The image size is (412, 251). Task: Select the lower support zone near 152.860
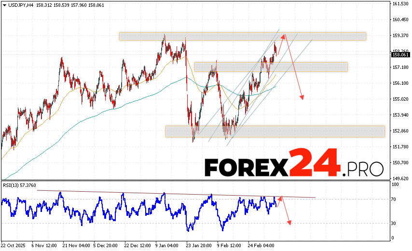pyautogui.click(x=275, y=131)
